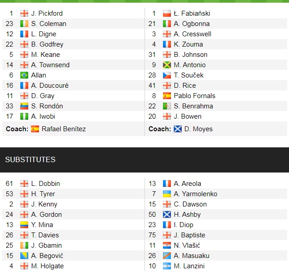This screenshot has width=289, height=275.
Task: Click the Ukraine flag beside A. Yarmolenko
Action: pyautogui.click(x=167, y=194)
